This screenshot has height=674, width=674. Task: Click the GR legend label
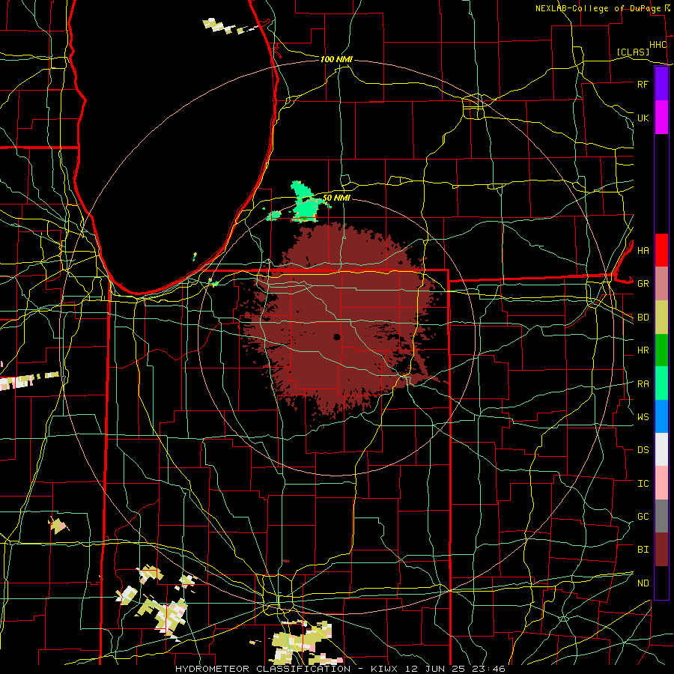point(643,284)
